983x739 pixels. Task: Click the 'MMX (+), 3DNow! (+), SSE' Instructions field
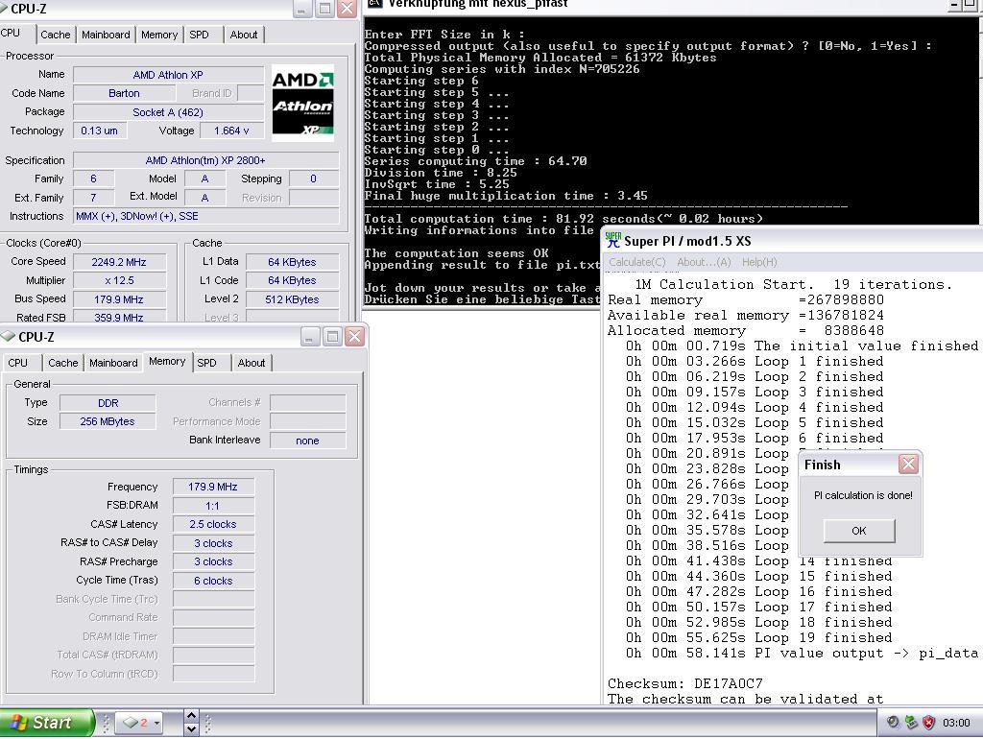pos(206,216)
